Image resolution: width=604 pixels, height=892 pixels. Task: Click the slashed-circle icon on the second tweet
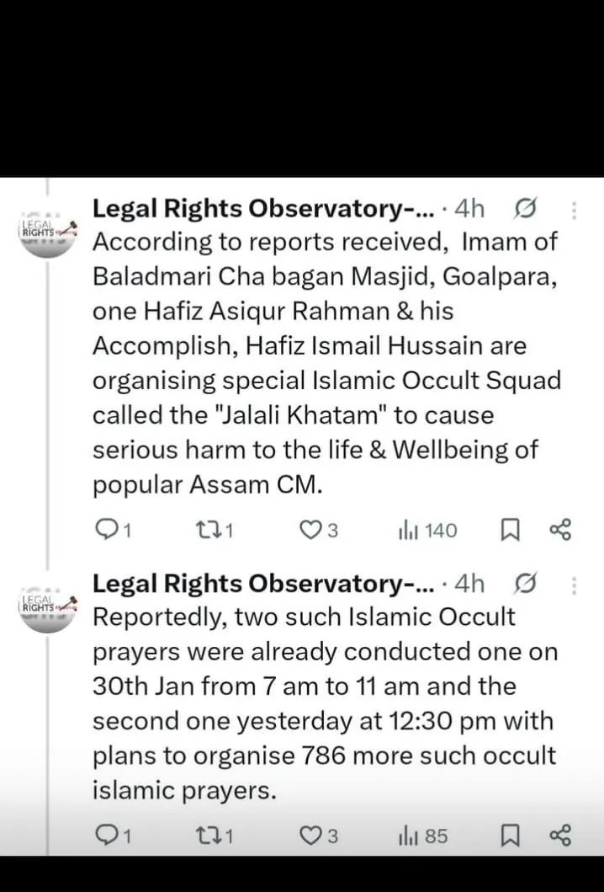click(x=525, y=583)
